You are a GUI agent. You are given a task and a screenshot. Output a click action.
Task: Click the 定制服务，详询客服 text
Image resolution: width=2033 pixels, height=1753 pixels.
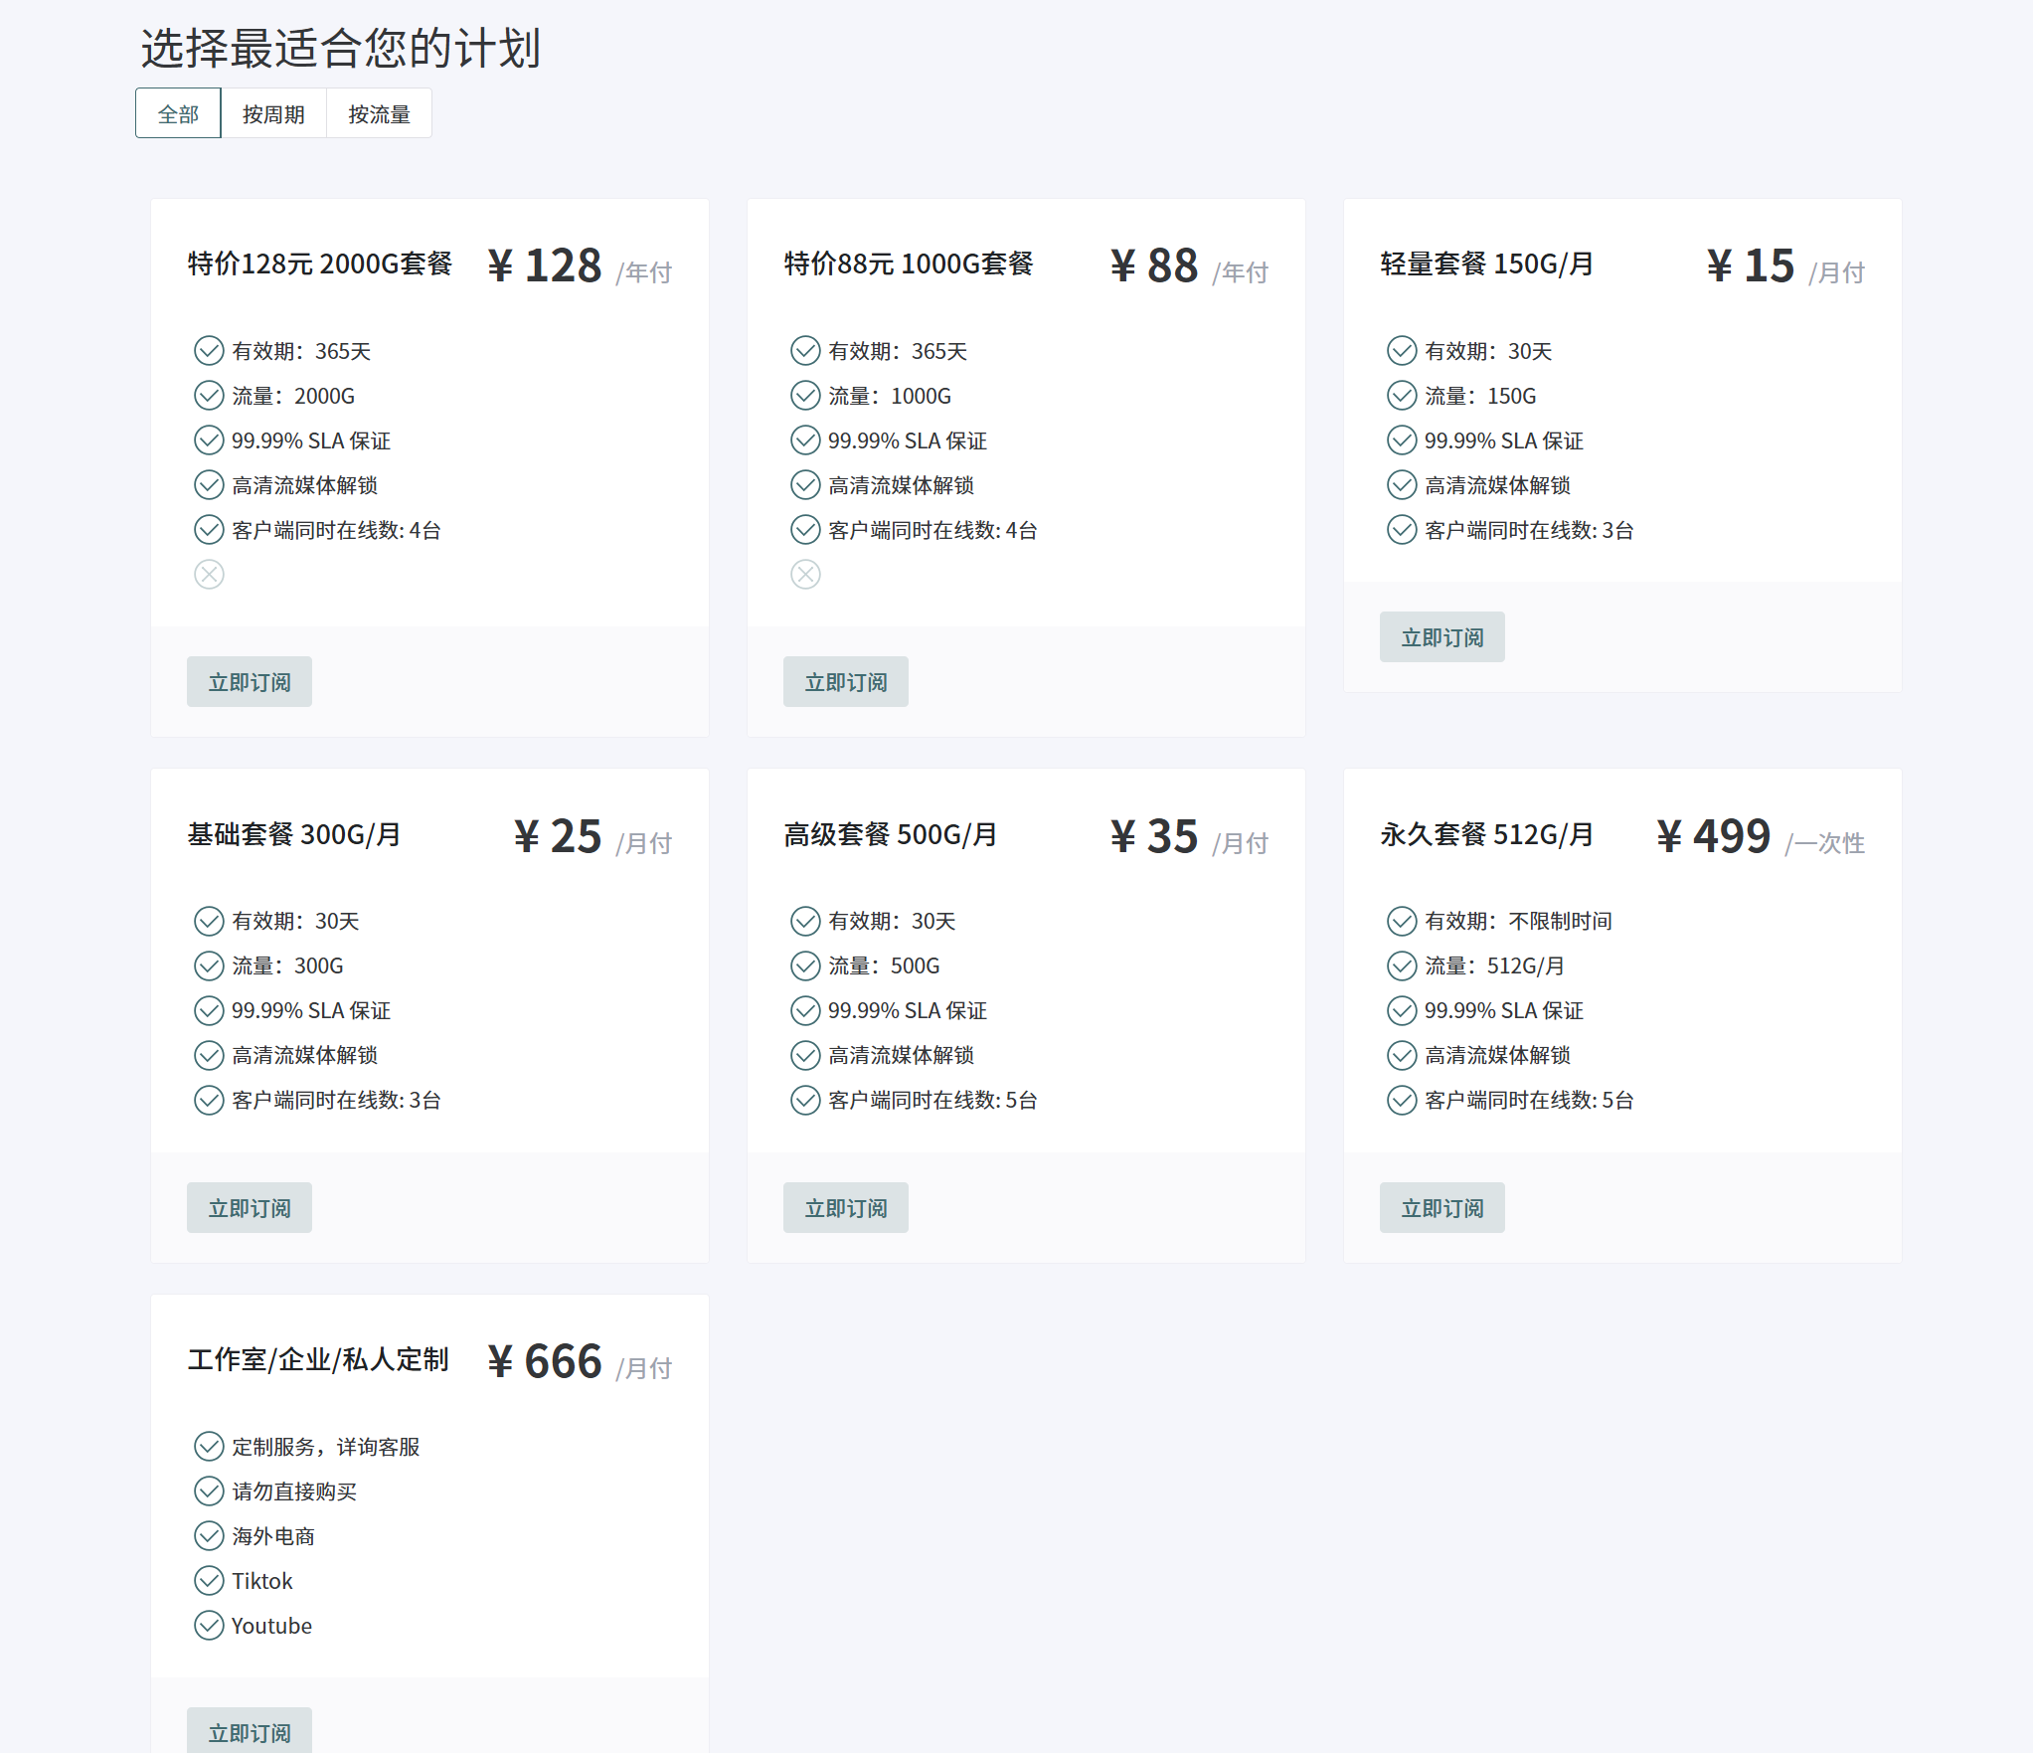tap(326, 1447)
